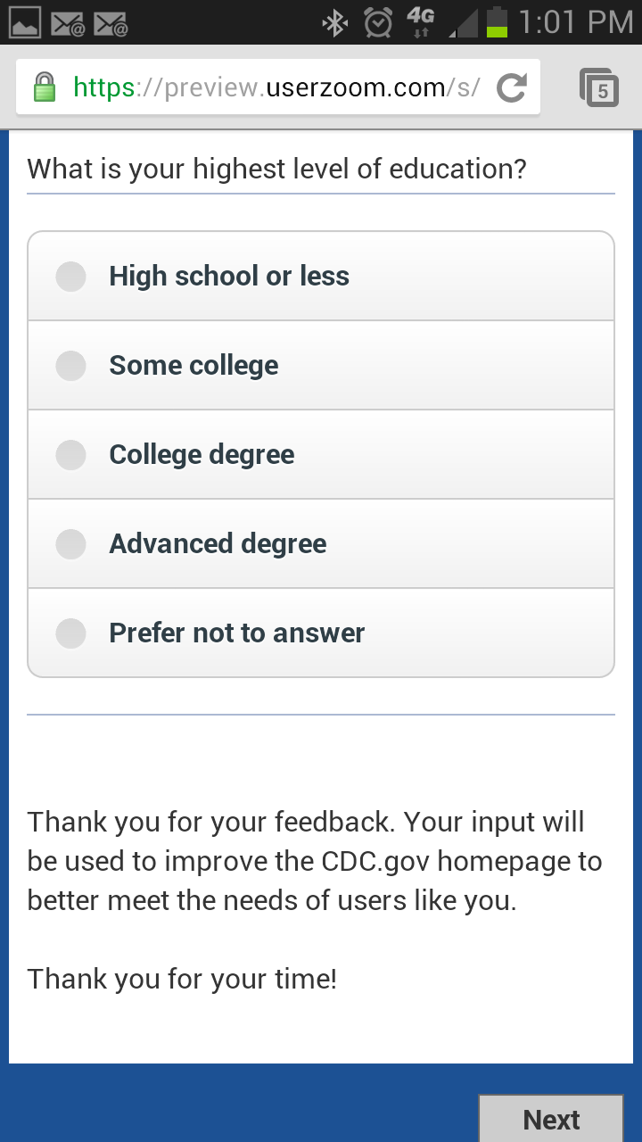Screen dimensions: 642x1142
Task: Tap the battery indicator icon
Action: [x=497, y=22]
